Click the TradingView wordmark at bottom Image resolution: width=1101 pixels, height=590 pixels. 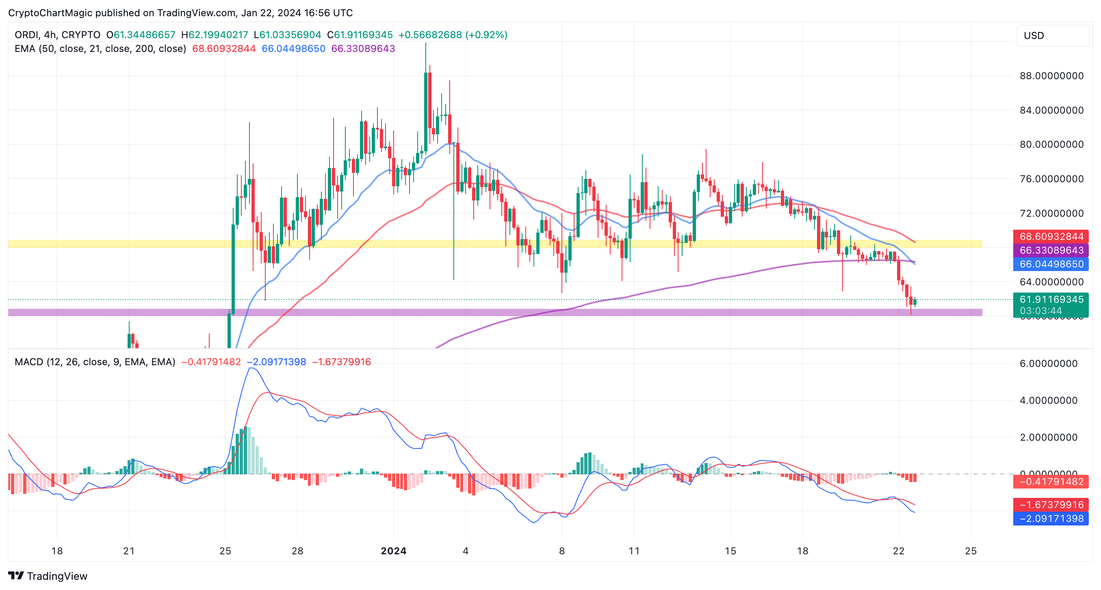57,576
